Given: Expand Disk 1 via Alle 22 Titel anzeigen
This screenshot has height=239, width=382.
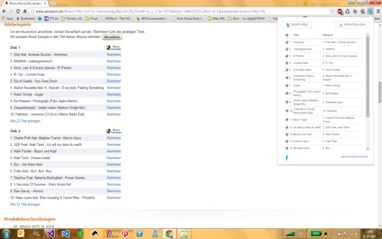Looking at the screenshot, I should (x=25, y=121).
